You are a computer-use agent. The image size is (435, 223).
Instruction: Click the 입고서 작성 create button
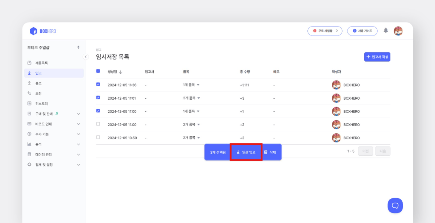(377, 57)
